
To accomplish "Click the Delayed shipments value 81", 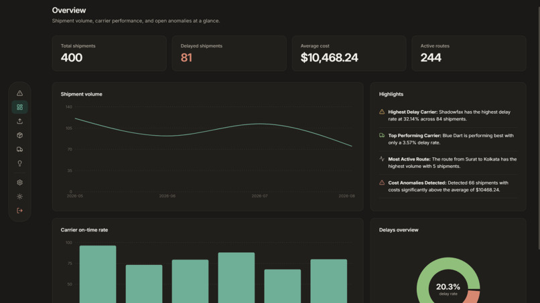I will (x=186, y=58).
